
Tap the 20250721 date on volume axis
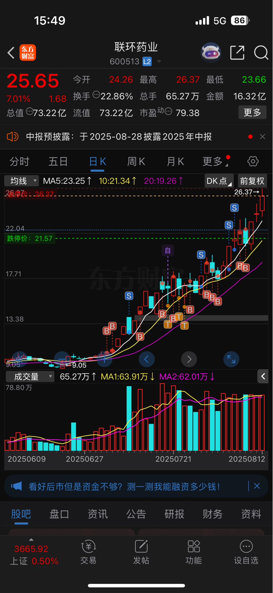(x=174, y=459)
